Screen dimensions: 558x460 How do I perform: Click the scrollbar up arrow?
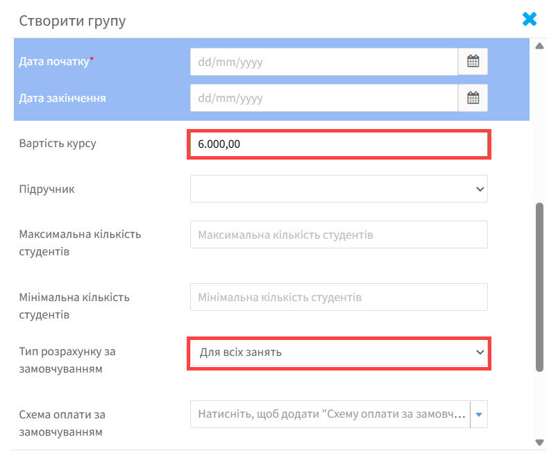[x=539, y=46]
